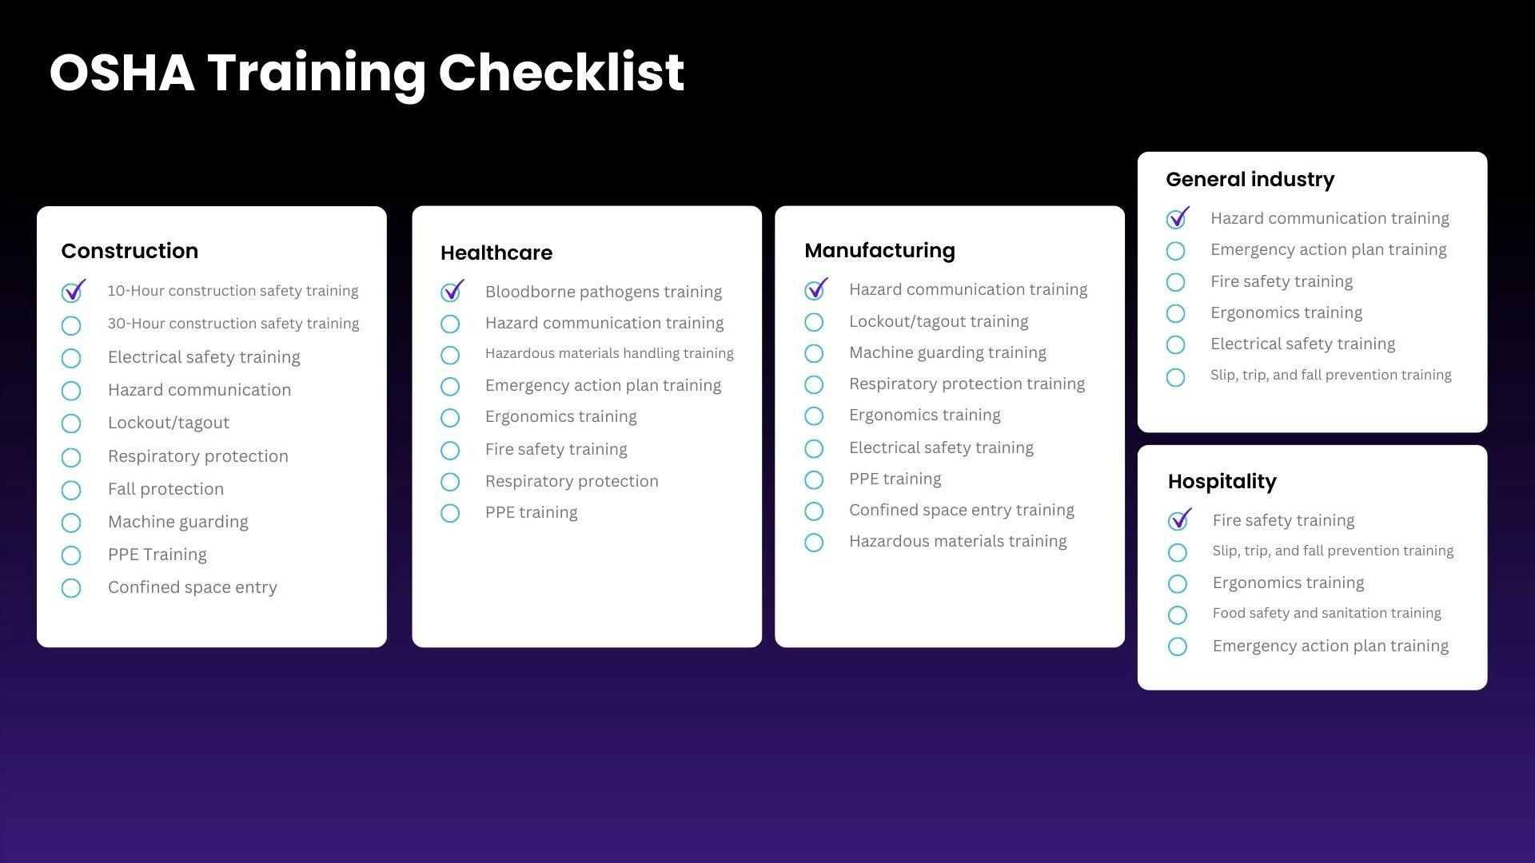Toggle the Hospitality Slip trip and fall checkbox
This screenshot has height=863, width=1535.
[1178, 551]
